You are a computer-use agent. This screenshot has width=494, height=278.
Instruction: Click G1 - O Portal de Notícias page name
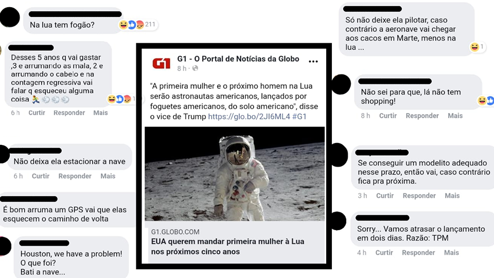tap(238, 59)
